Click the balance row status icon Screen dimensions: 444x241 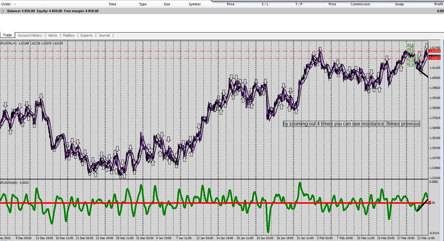click(x=3, y=11)
